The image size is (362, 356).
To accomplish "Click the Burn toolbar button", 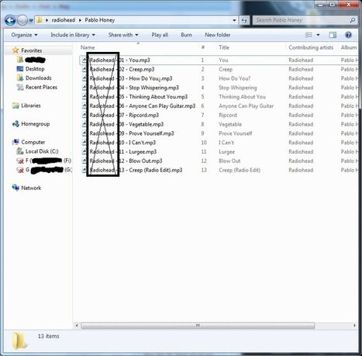I will [x=186, y=35].
